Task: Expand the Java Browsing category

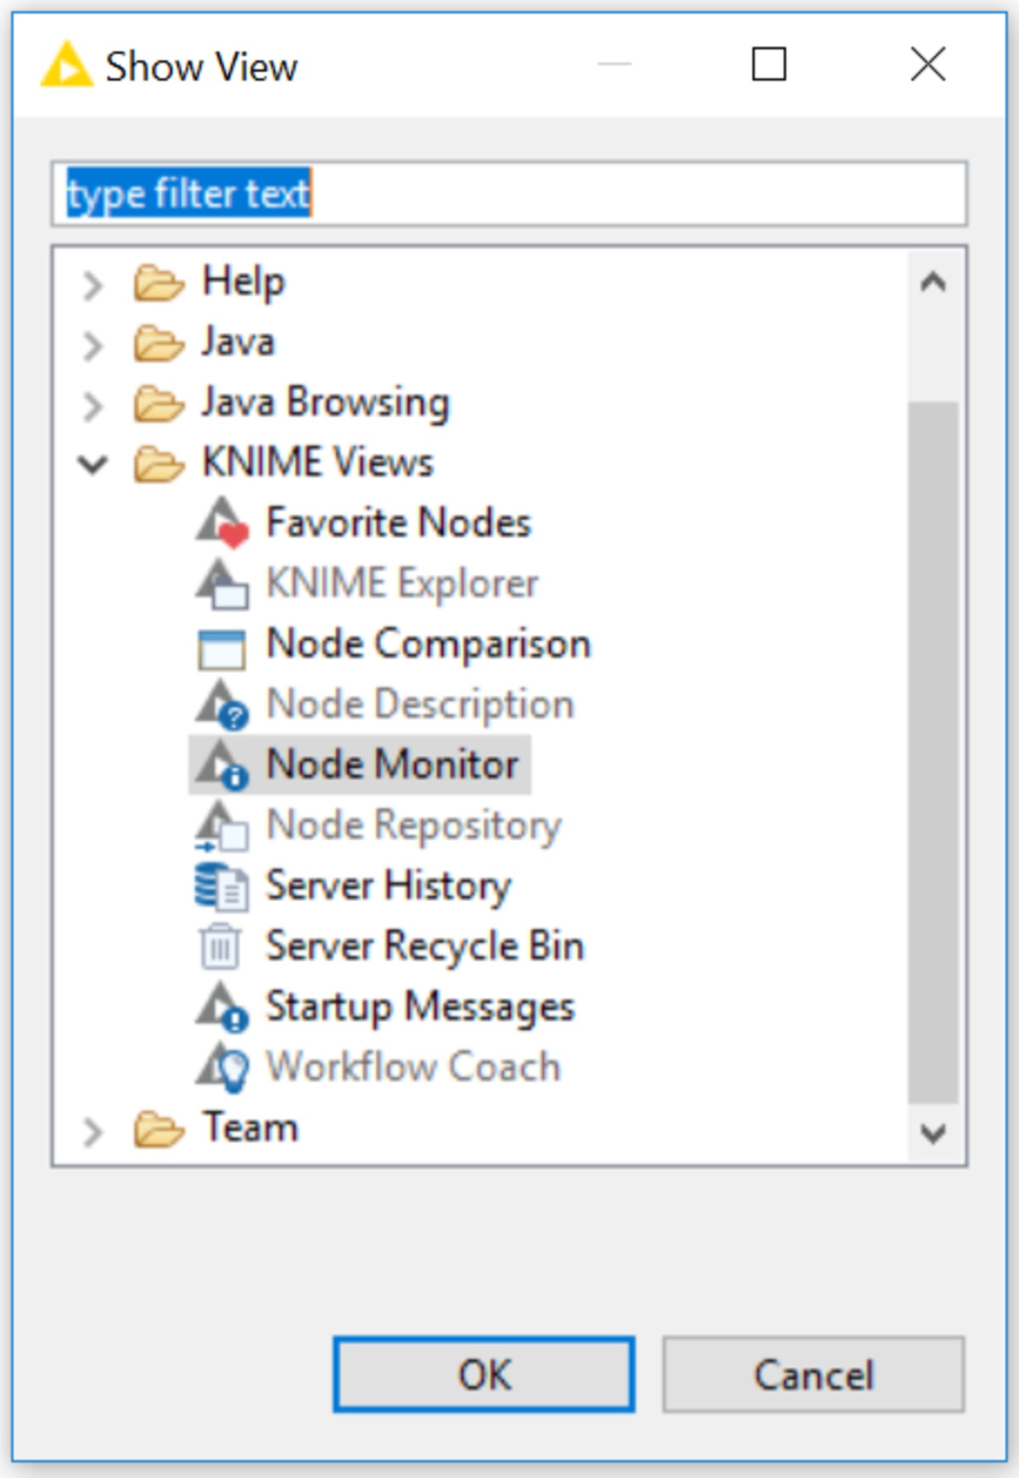Action: pos(93,406)
